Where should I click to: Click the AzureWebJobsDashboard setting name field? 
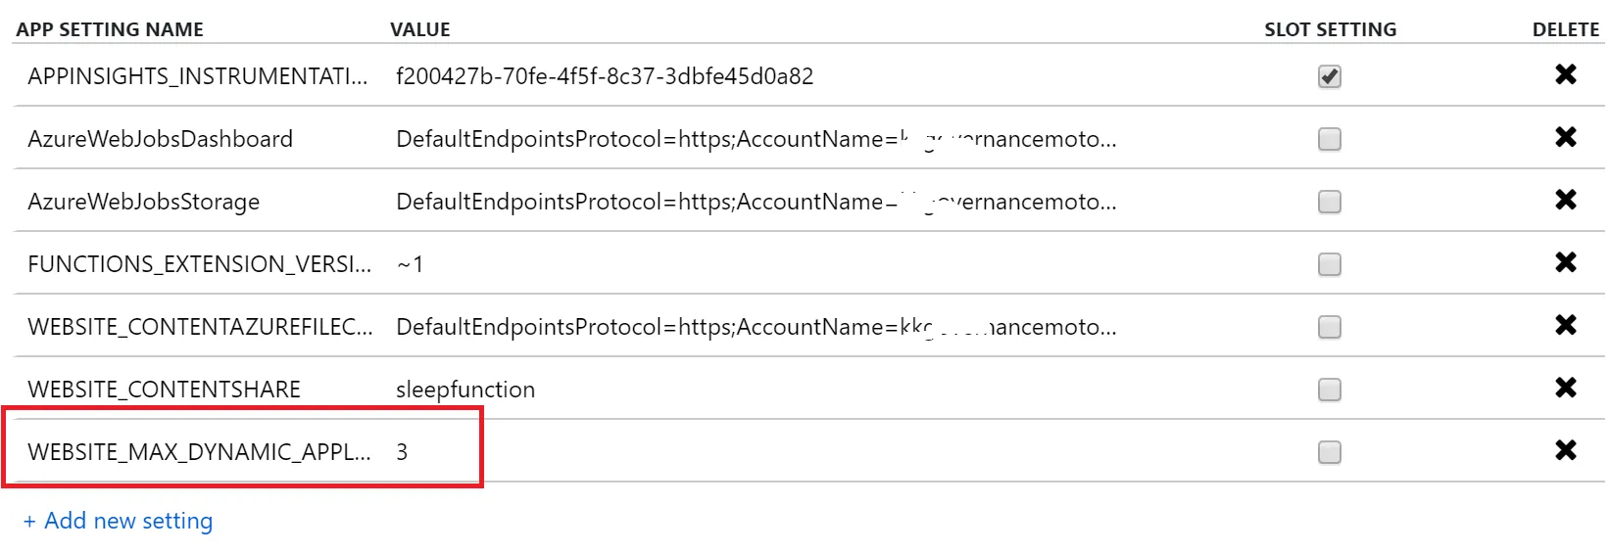[161, 139]
